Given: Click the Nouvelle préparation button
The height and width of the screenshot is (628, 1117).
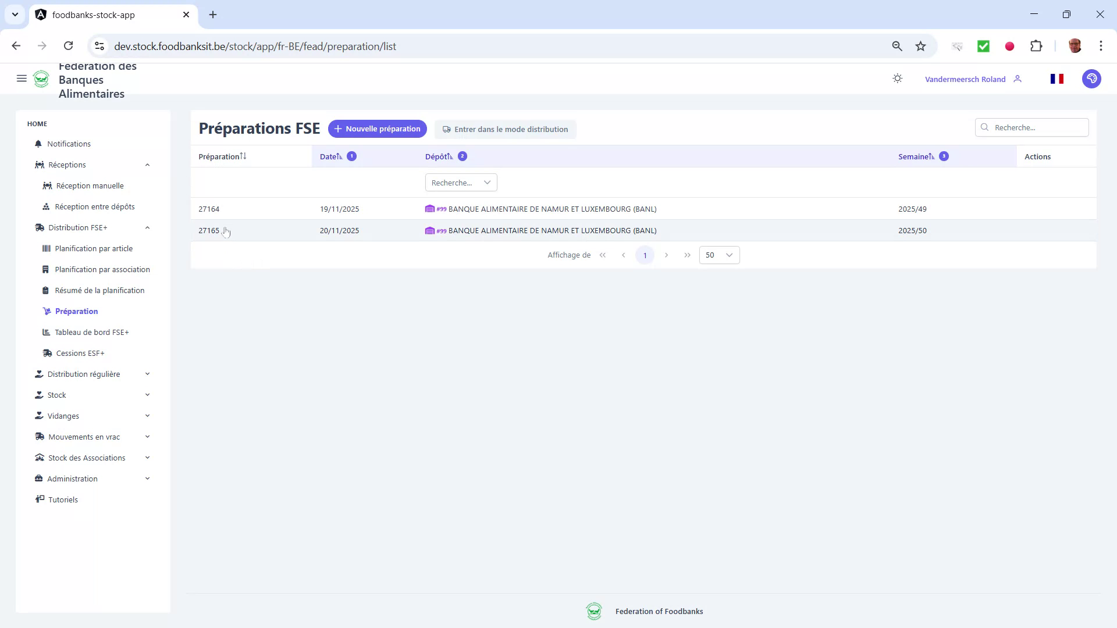Looking at the screenshot, I should coord(377,129).
